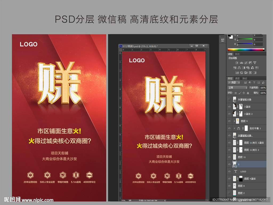Screen dimensions: 273x205
Task: Add a Curves adjustment layer
Action: (x=246, y=63)
